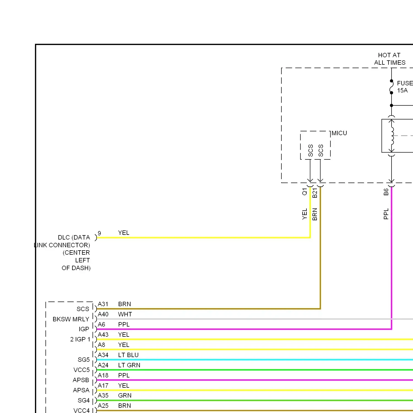Viewport: 413px width, 413px height.
Task: Click the relay coil symbol
Action: 392,136
